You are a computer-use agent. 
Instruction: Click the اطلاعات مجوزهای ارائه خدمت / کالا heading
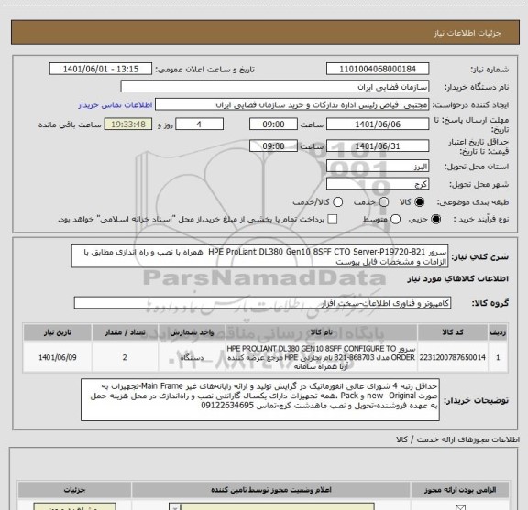coord(457,439)
